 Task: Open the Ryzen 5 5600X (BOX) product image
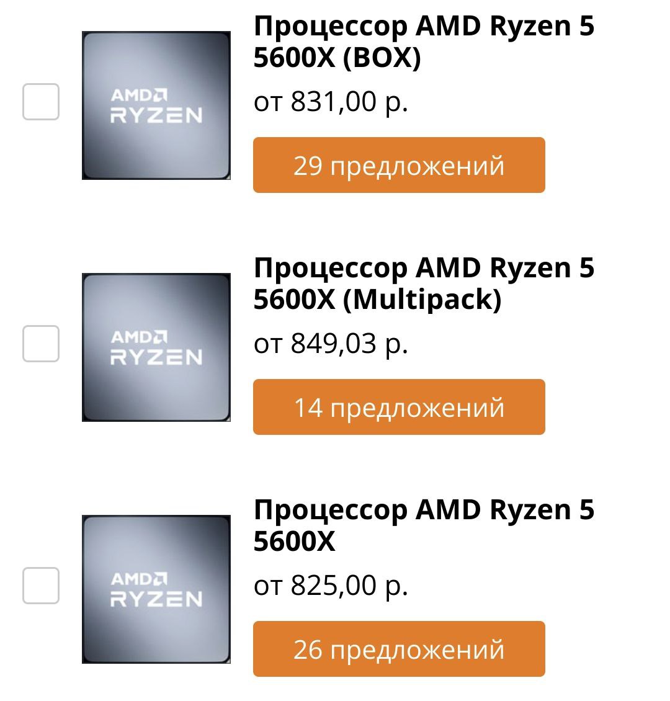pos(156,105)
